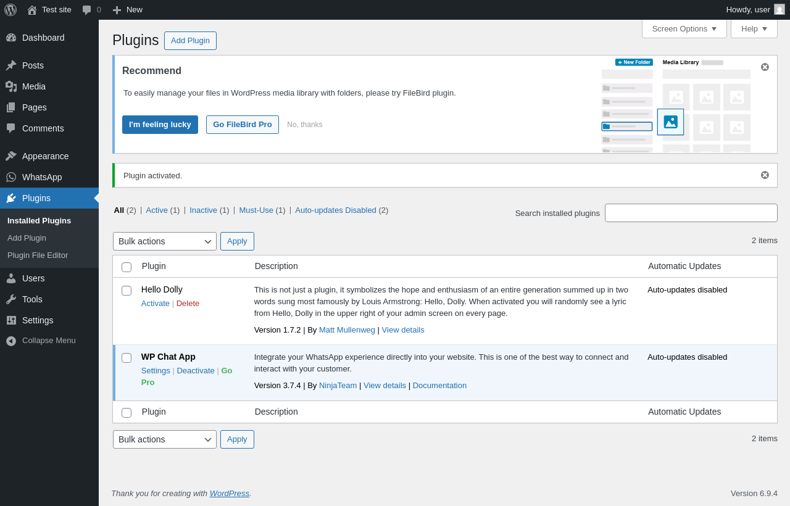
Task: Click the Add Plugin button beside title
Action: pyautogui.click(x=190, y=41)
